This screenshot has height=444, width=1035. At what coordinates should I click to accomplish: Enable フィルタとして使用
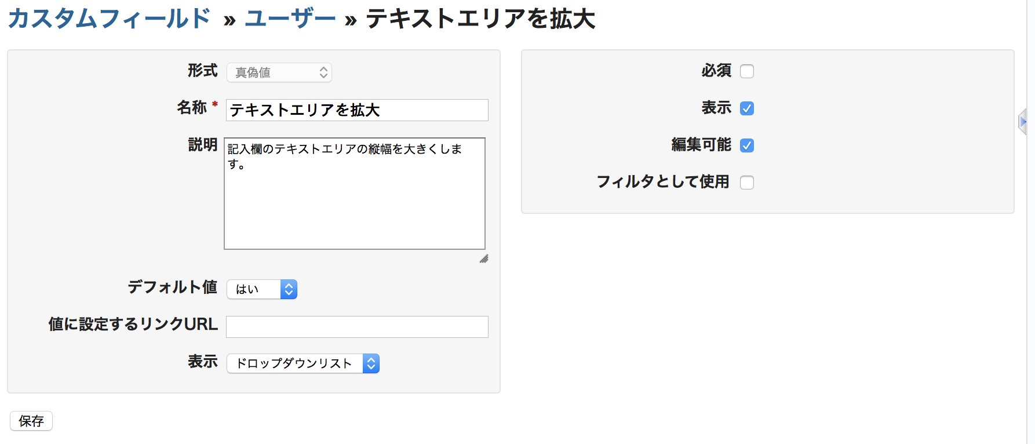click(x=747, y=182)
